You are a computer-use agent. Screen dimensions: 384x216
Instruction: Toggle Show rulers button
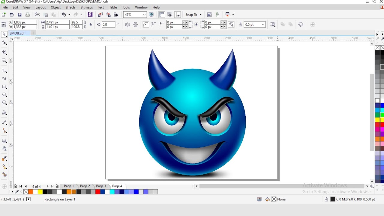162,14
